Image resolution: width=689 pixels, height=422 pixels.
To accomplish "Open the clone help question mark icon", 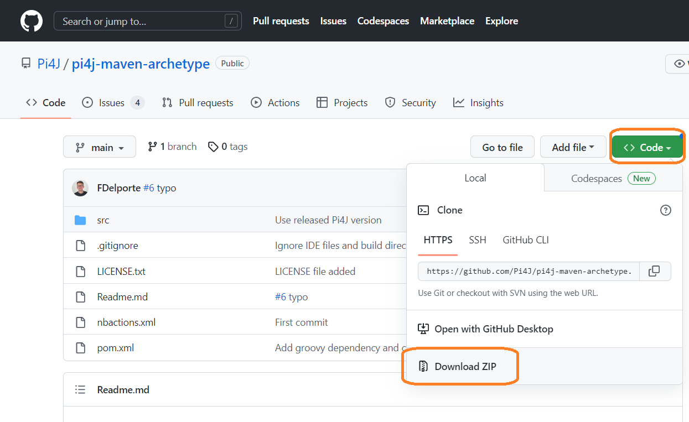I will pyautogui.click(x=666, y=210).
